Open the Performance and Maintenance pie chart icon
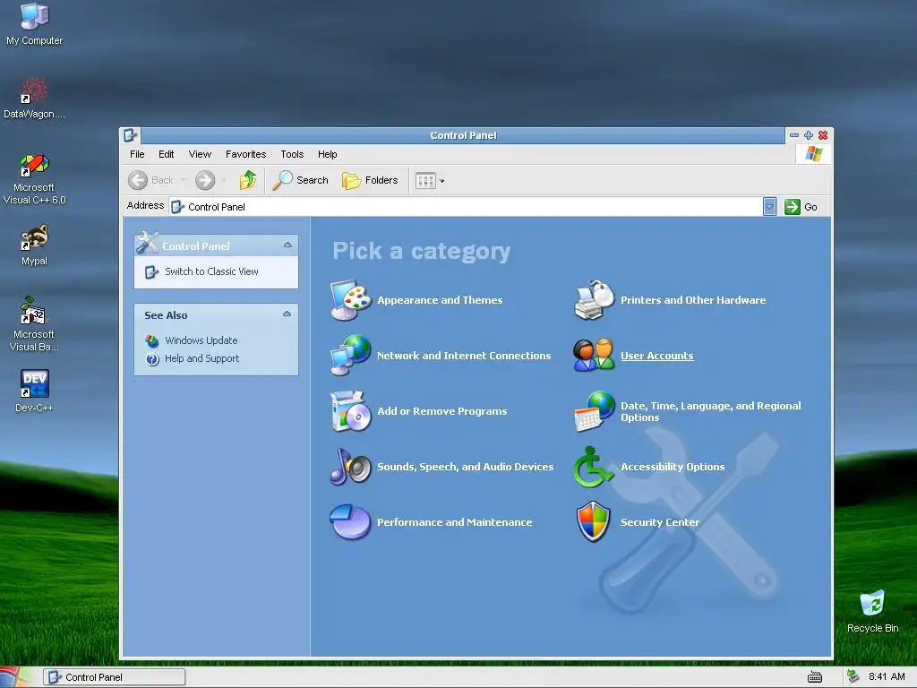The width and height of the screenshot is (917, 688). tap(350, 521)
